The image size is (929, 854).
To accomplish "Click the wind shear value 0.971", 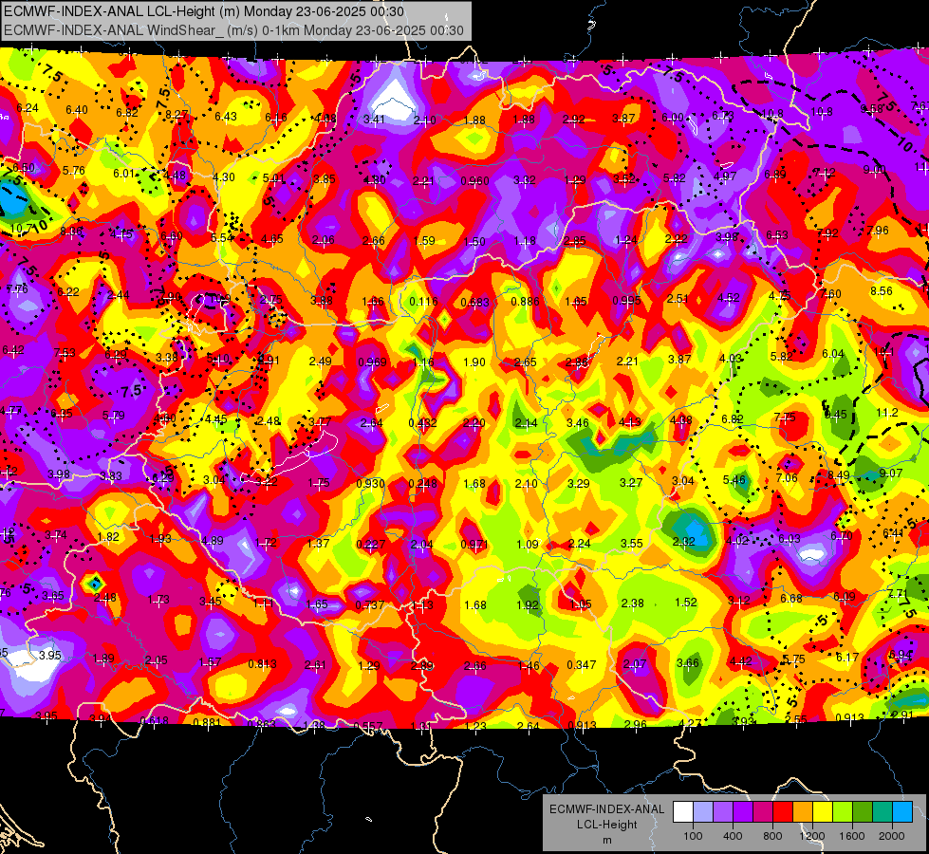I will tap(474, 544).
